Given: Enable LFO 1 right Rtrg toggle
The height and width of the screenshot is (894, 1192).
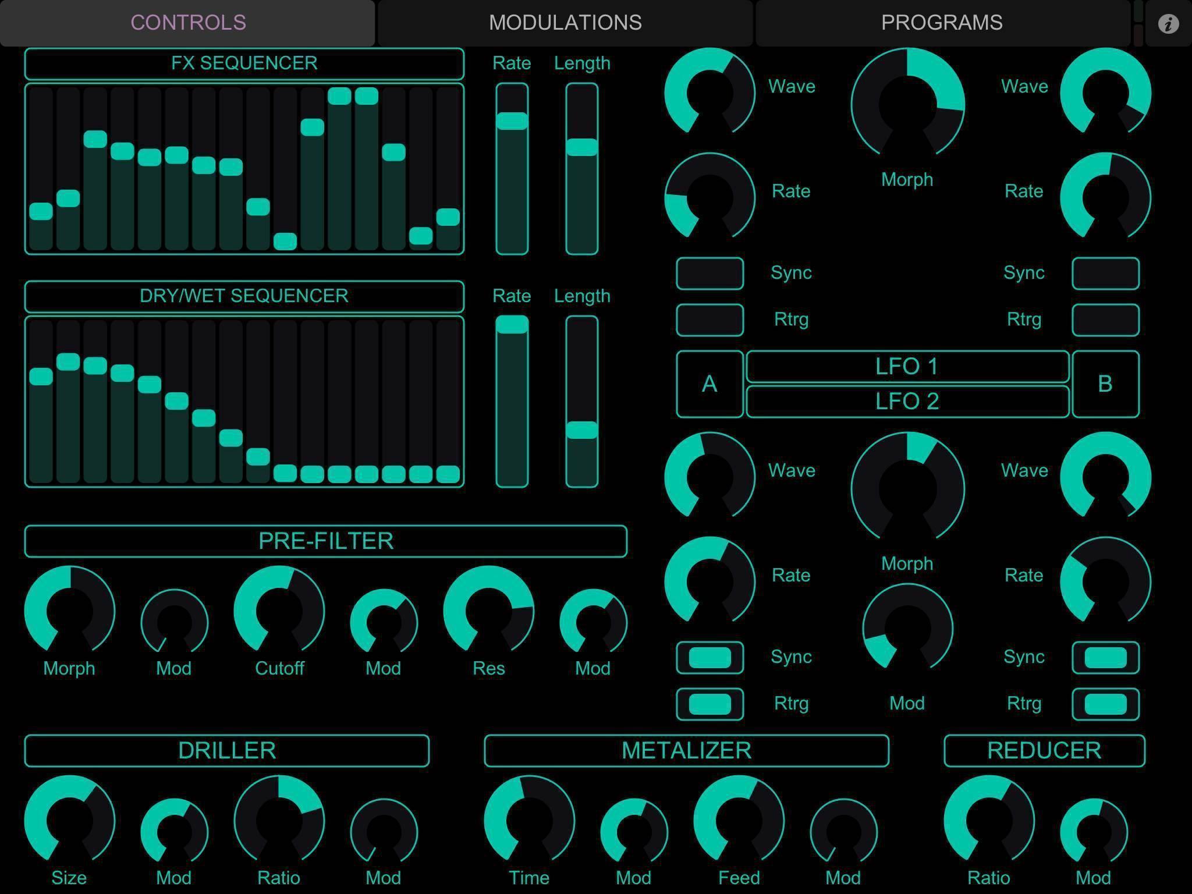Looking at the screenshot, I should (1105, 320).
